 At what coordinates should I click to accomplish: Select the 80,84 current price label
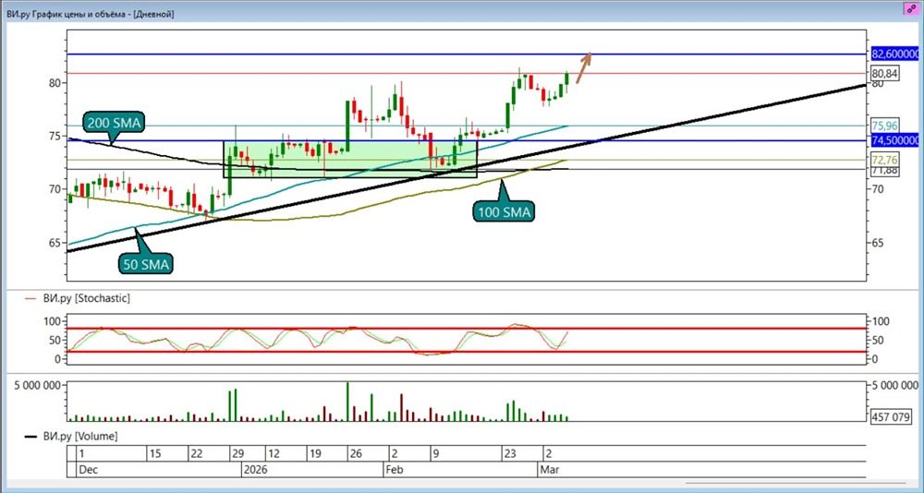(x=885, y=74)
